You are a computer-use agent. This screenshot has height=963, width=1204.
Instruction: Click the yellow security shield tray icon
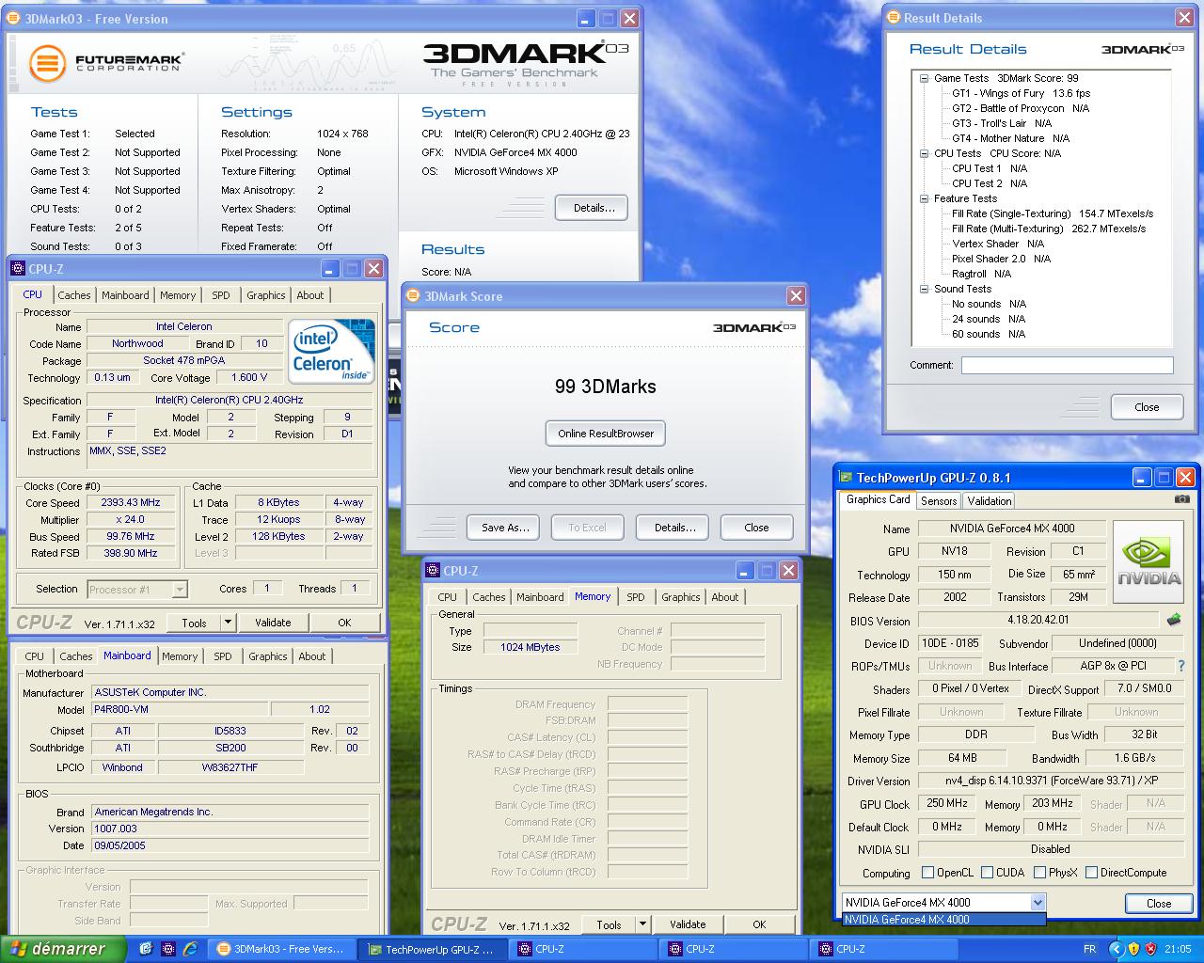point(1133,949)
